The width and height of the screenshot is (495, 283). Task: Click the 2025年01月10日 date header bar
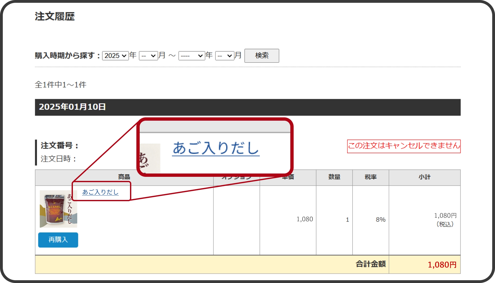tap(72, 107)
